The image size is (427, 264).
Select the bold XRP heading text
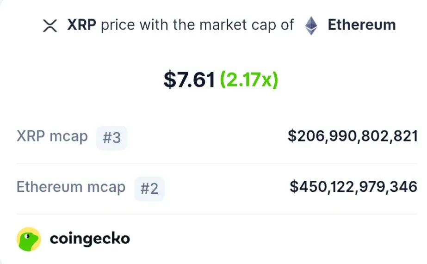[x=81, y=25]
